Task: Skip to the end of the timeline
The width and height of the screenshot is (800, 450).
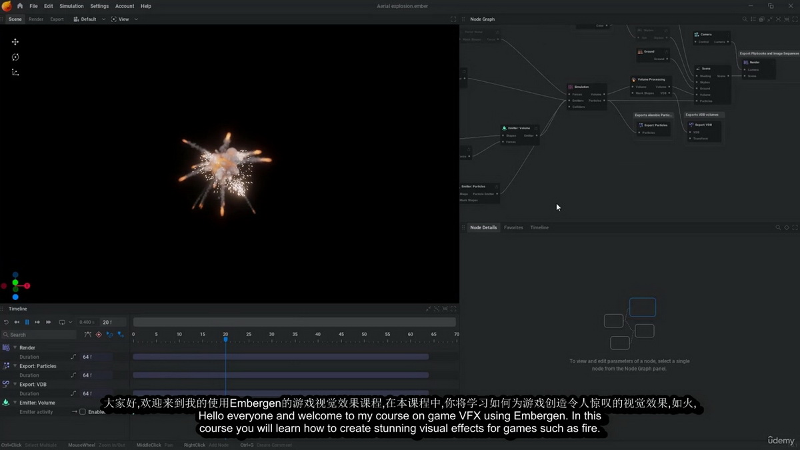Action: tap(48, 322)
